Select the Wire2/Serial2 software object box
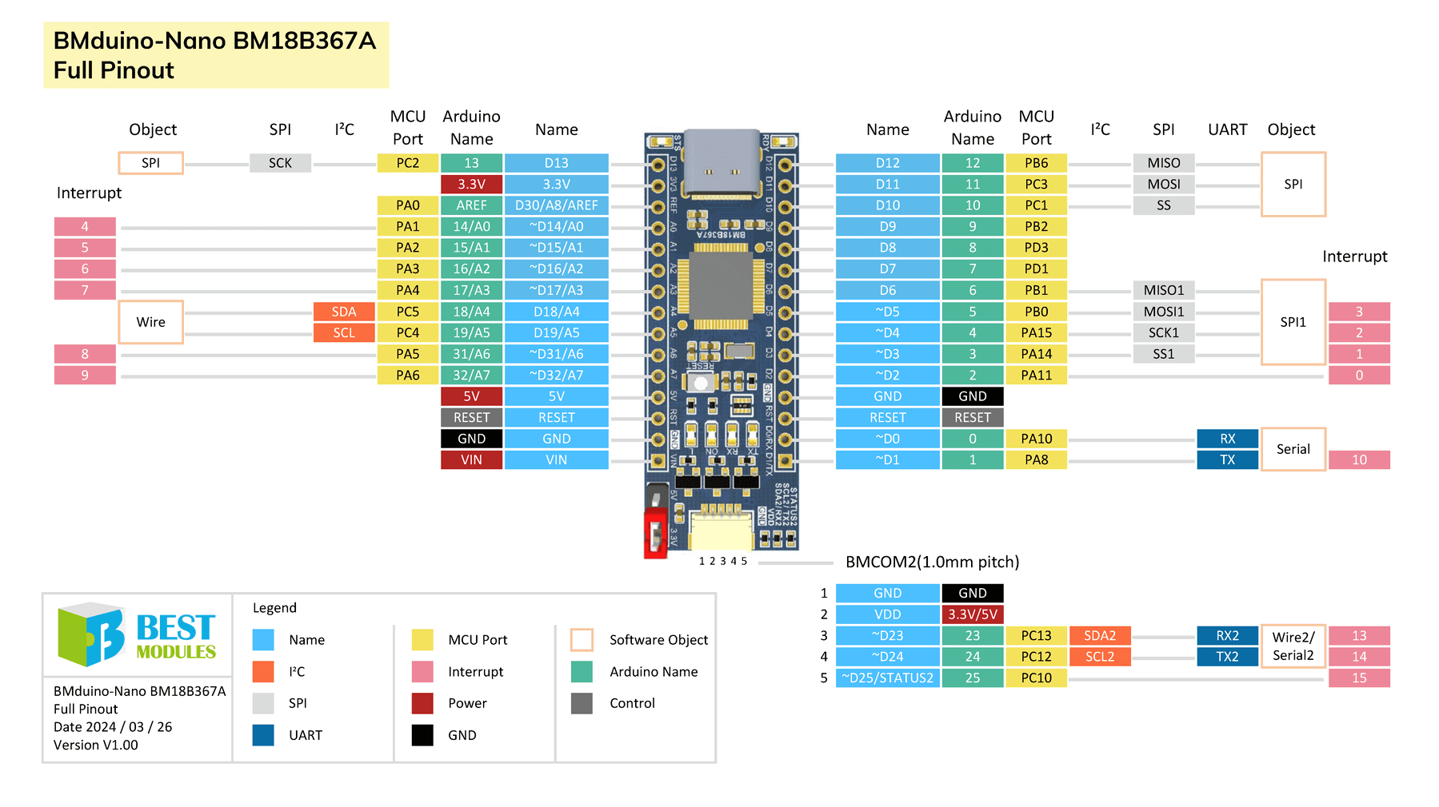Image resolution: width=1439 pixels, height=807 pixels. [x=1293, y=646]
